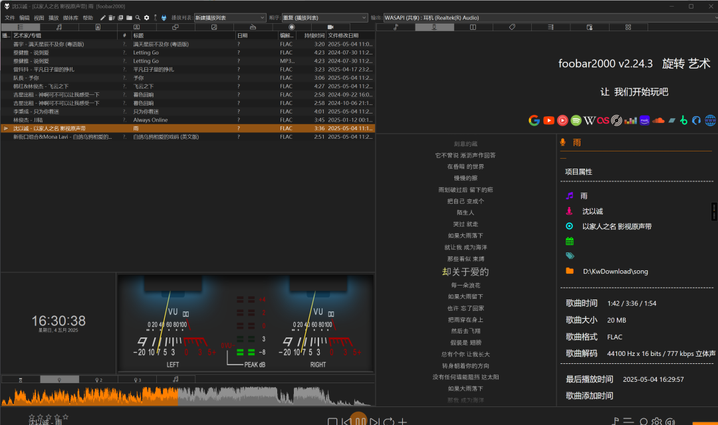Open the 播放 menu

[54, 18]
